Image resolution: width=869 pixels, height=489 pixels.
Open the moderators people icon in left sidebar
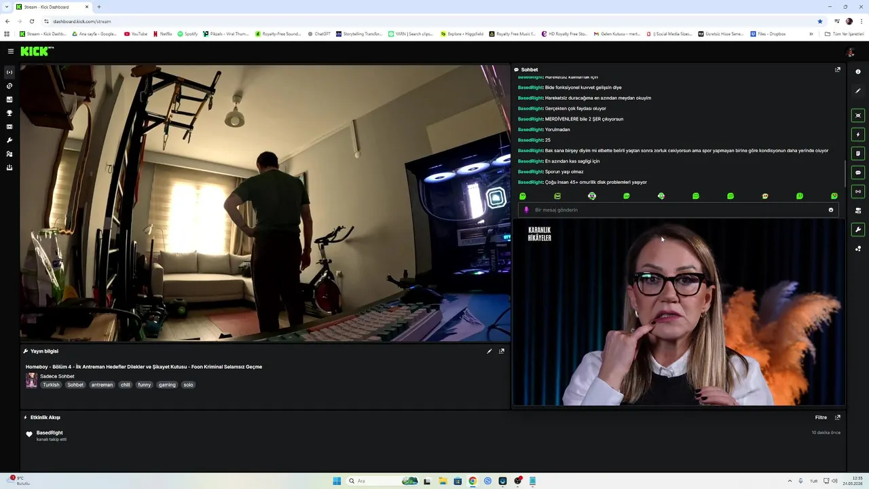(10, 153)
